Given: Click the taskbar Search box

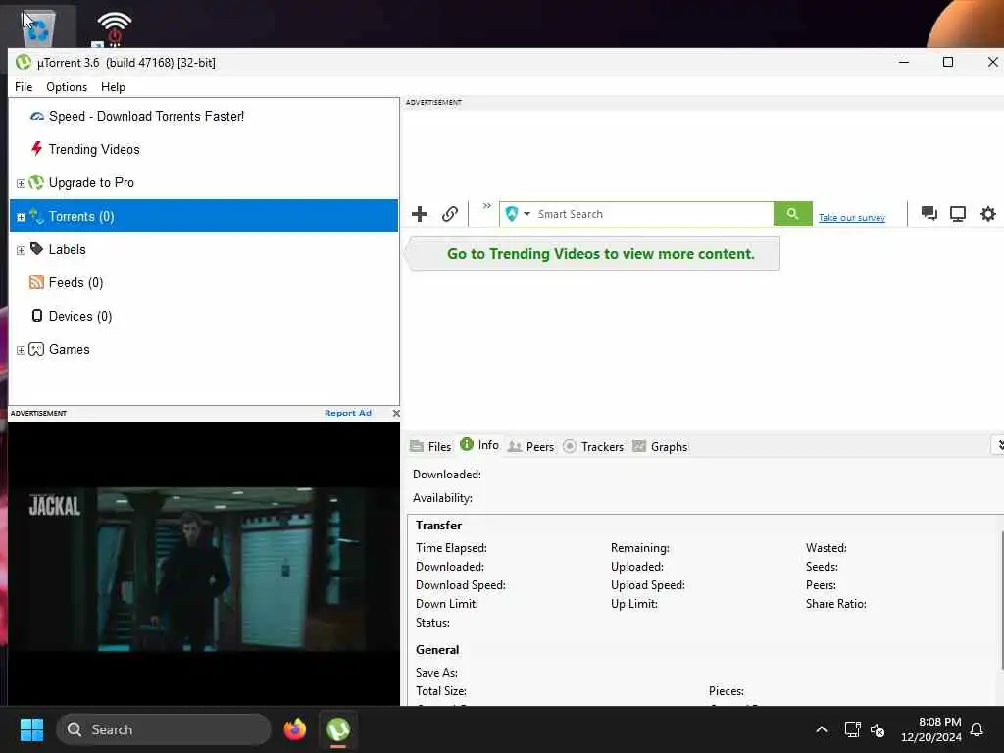Looking at the screenshot, I should coord(164,729).
